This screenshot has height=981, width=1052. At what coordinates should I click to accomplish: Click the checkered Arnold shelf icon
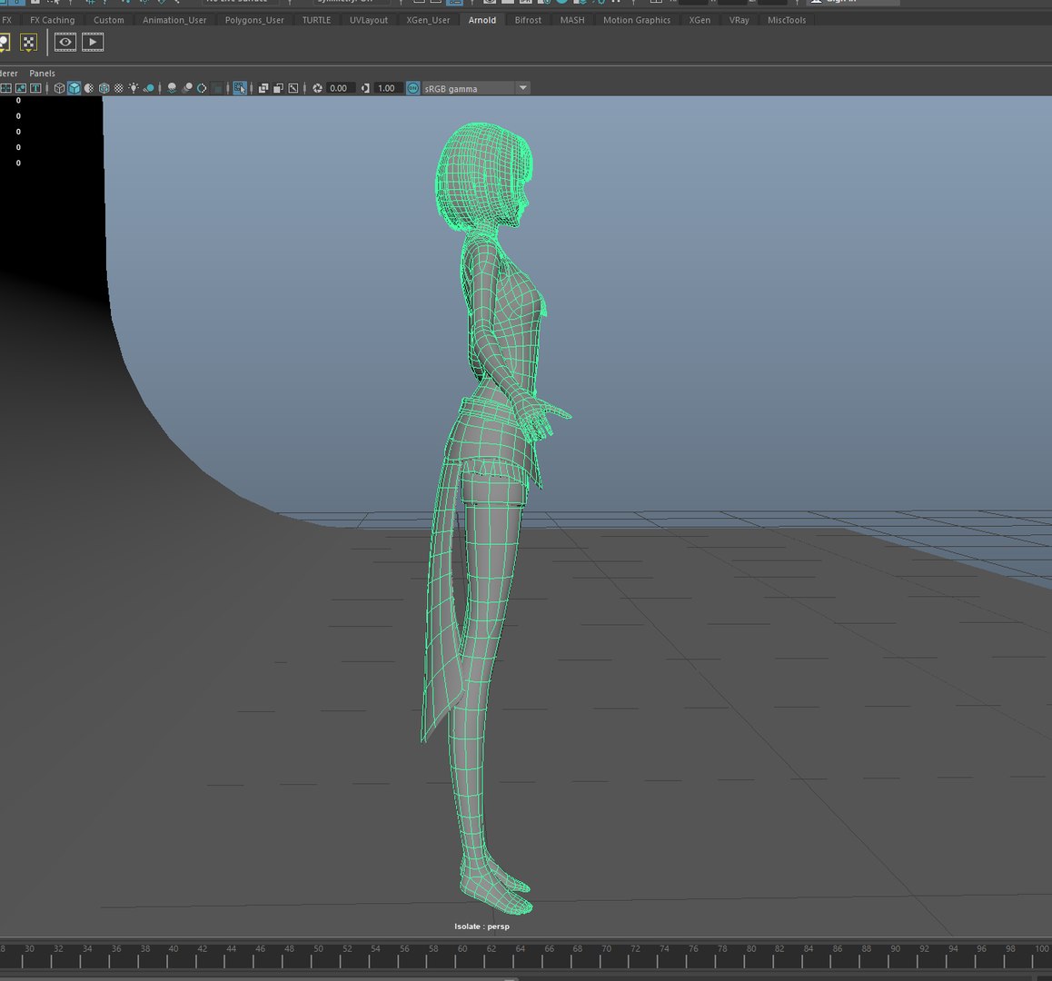(x=28, y=43)
